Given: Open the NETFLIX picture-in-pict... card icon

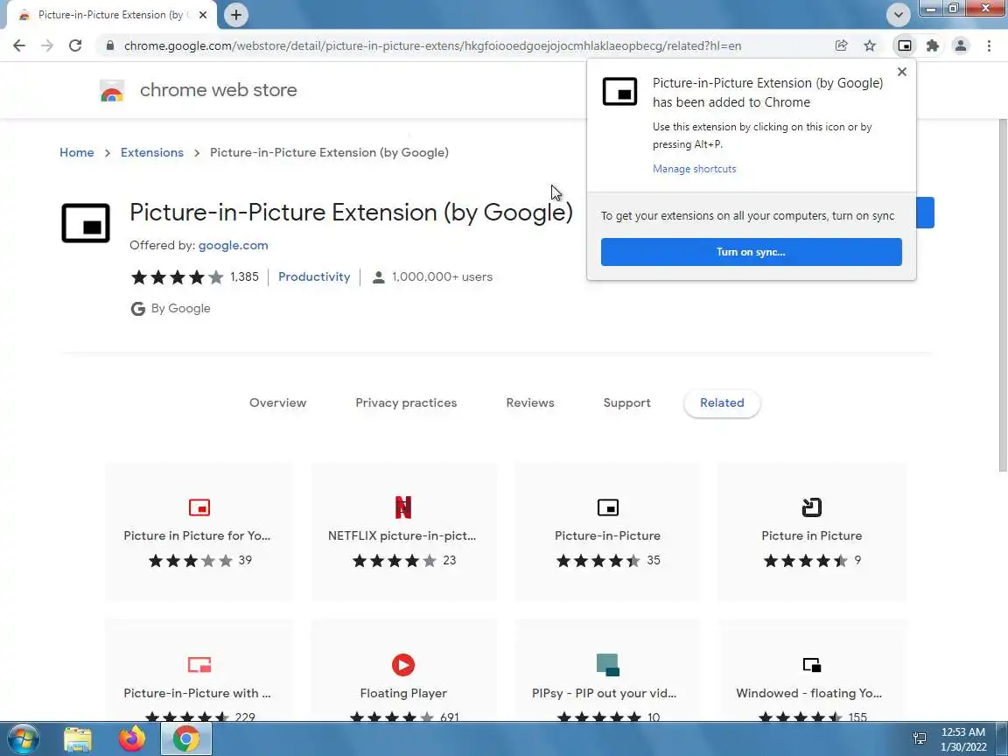Looking at the screenshot, I should click(403, 507).
